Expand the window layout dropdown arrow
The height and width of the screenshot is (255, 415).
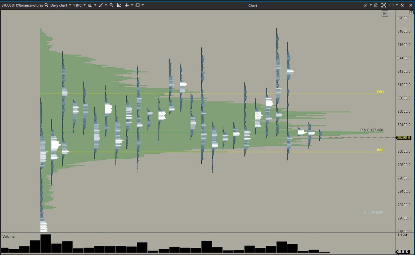pyautogui.click(x=142, y=5)
